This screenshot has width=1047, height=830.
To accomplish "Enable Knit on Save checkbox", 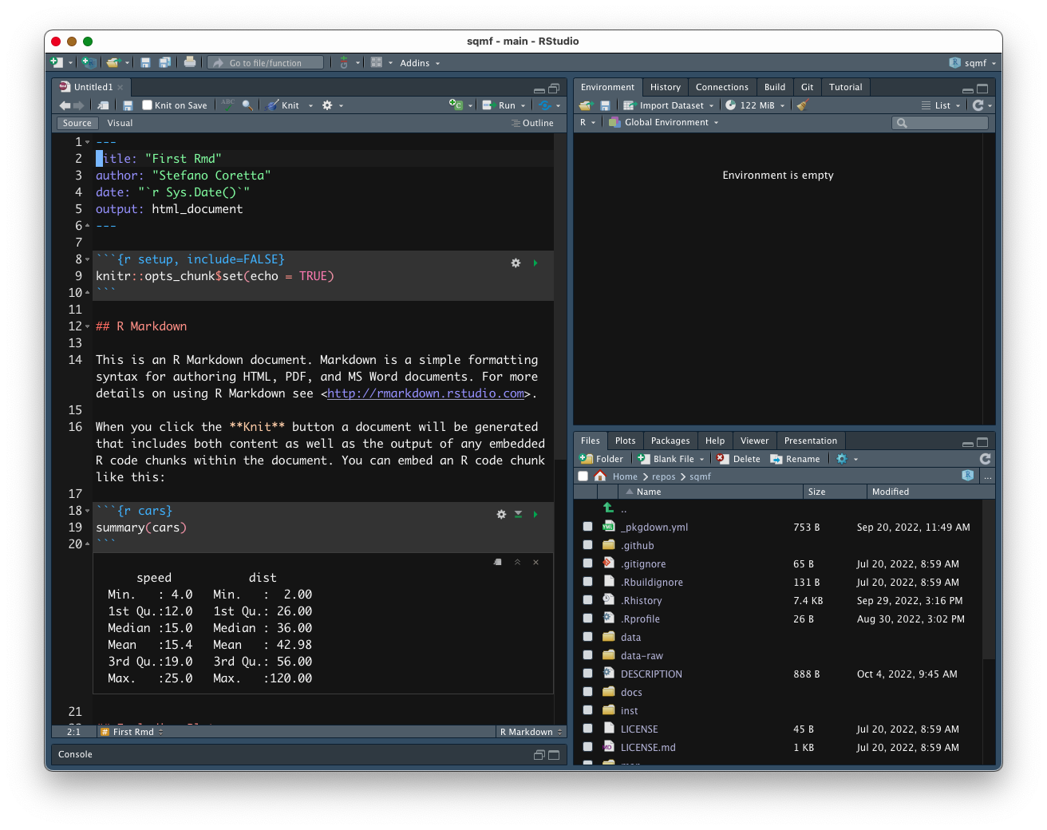I will [x=147, y=105].
